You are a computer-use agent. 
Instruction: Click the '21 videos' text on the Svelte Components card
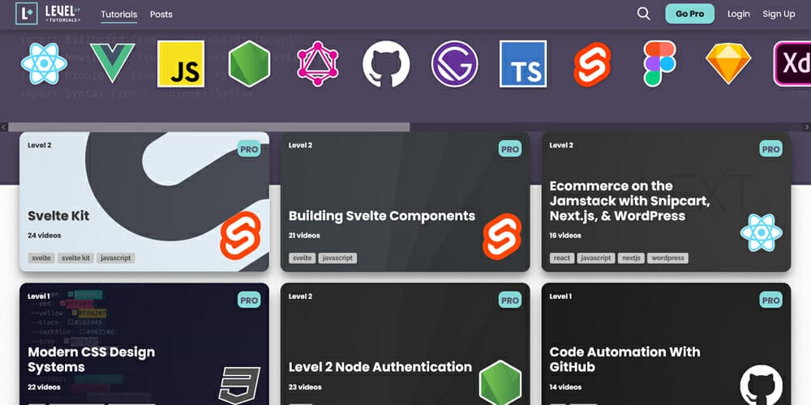pyautogui.click(x=304, y=236)
